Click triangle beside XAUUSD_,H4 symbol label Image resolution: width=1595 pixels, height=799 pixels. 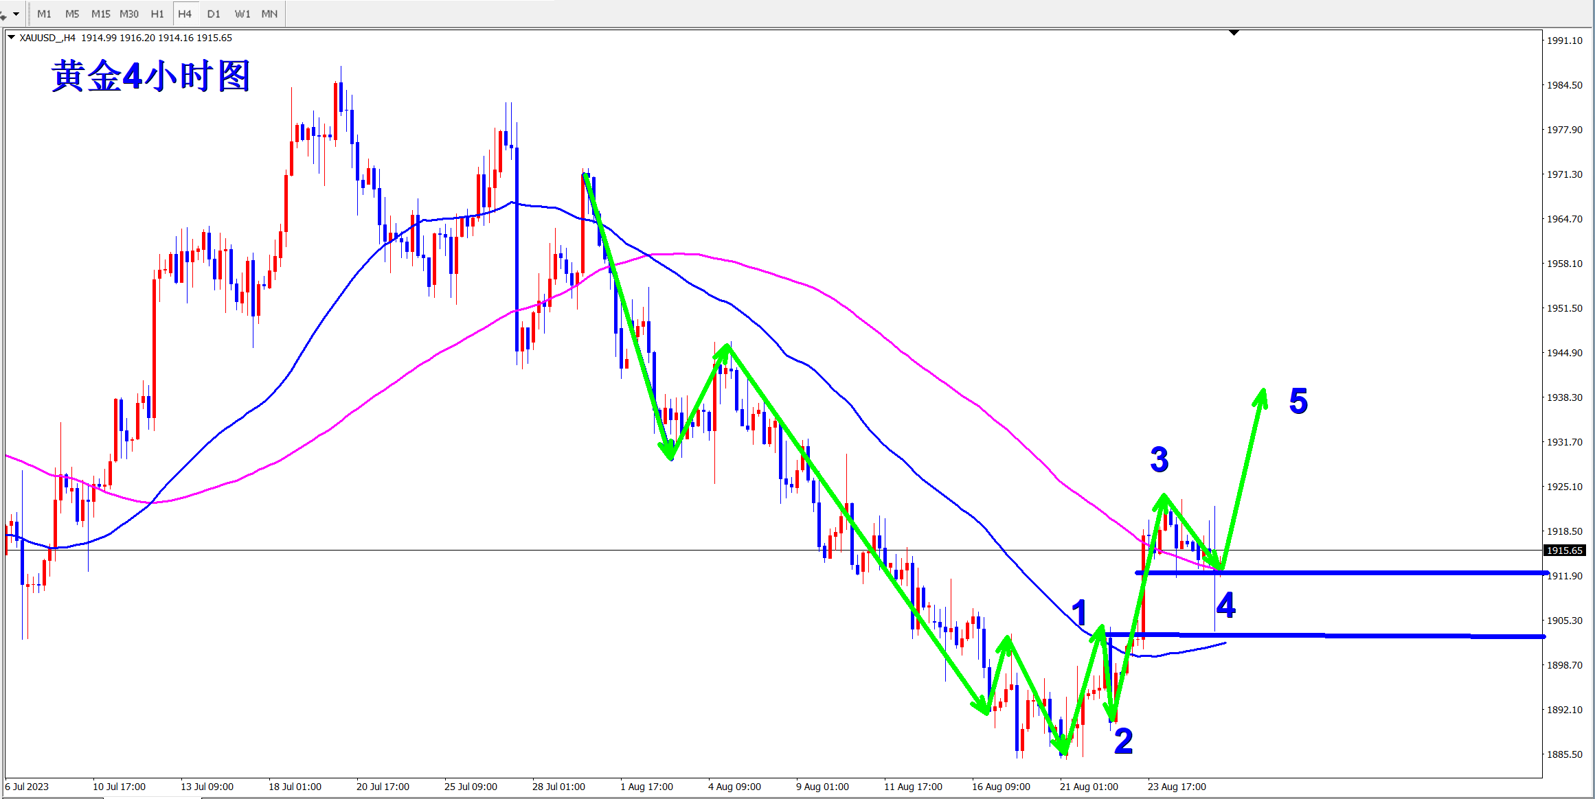(x=11, y=38)
